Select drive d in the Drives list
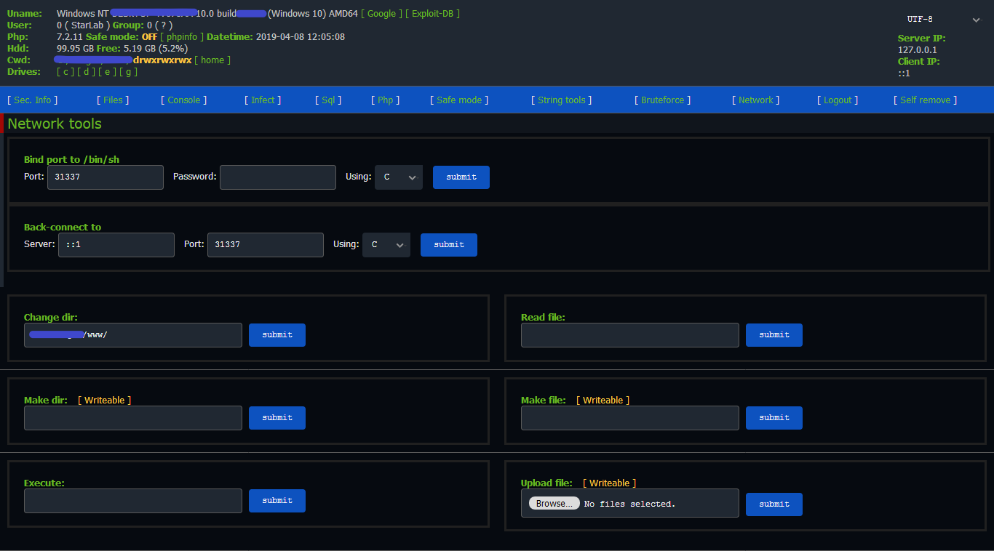The height and width of the screenshot is (551, 994). point(87,72)
